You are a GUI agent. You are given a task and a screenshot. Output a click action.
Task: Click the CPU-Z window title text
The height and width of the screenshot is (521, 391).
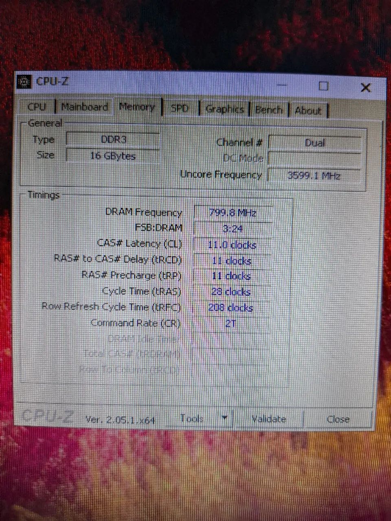pyautogui.click(x=52, y=81)
